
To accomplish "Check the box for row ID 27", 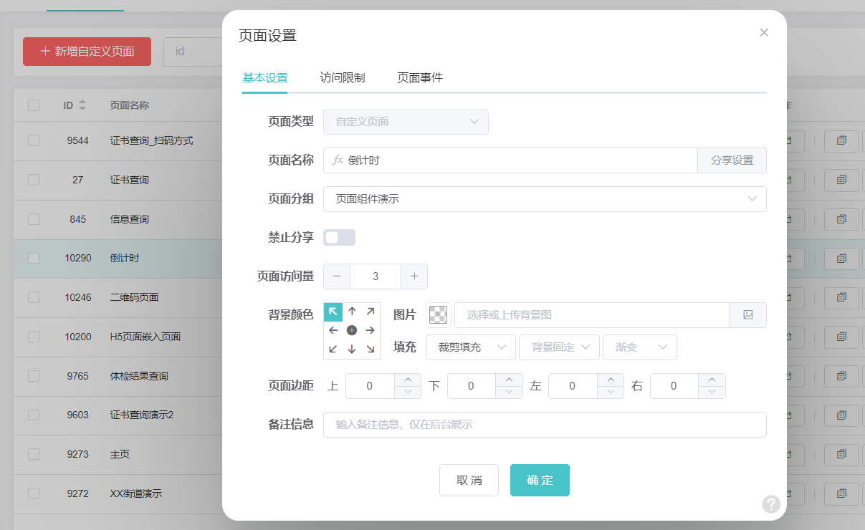I will click(x=34, y=180).
